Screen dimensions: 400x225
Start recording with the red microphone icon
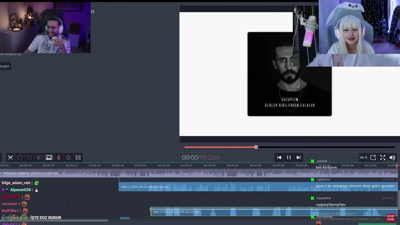pos(59,157)
